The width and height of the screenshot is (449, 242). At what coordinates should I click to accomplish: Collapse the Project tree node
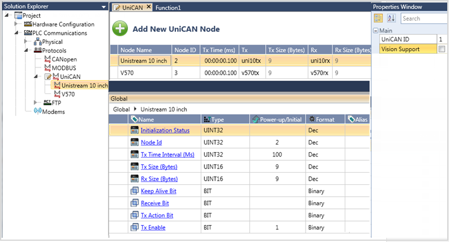click(7, 16)
